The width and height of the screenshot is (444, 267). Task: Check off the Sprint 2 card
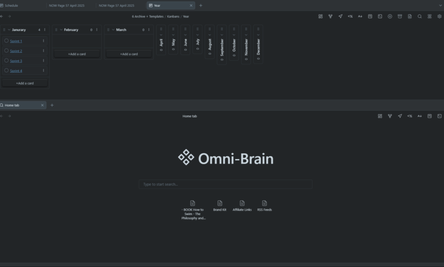[x=6, y=51]
